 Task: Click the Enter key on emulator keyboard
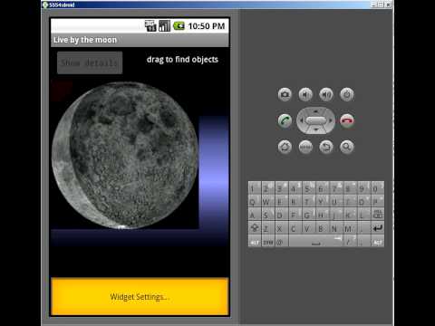377,228
